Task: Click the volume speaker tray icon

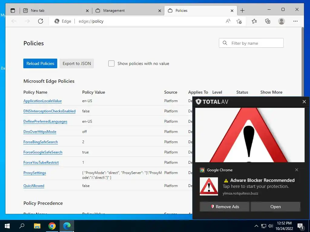Action: (271, 226)
